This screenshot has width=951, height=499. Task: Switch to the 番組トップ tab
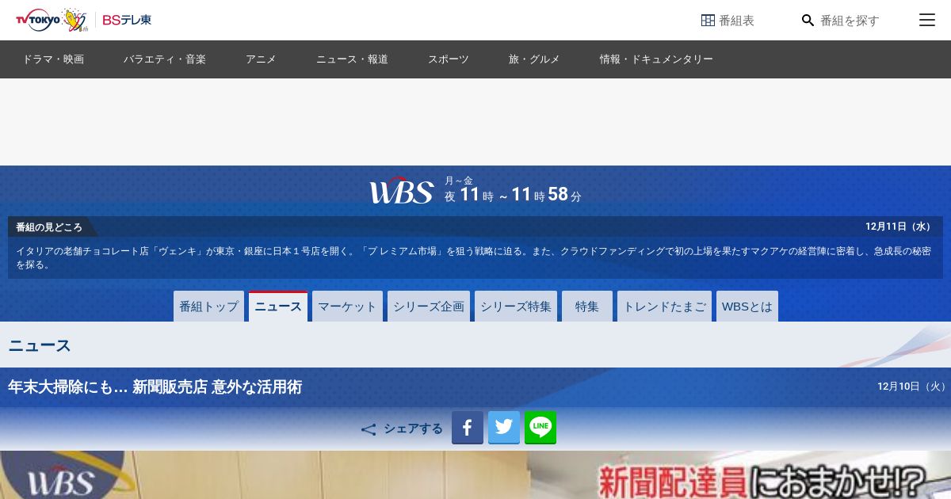click(x=208, y=307)
